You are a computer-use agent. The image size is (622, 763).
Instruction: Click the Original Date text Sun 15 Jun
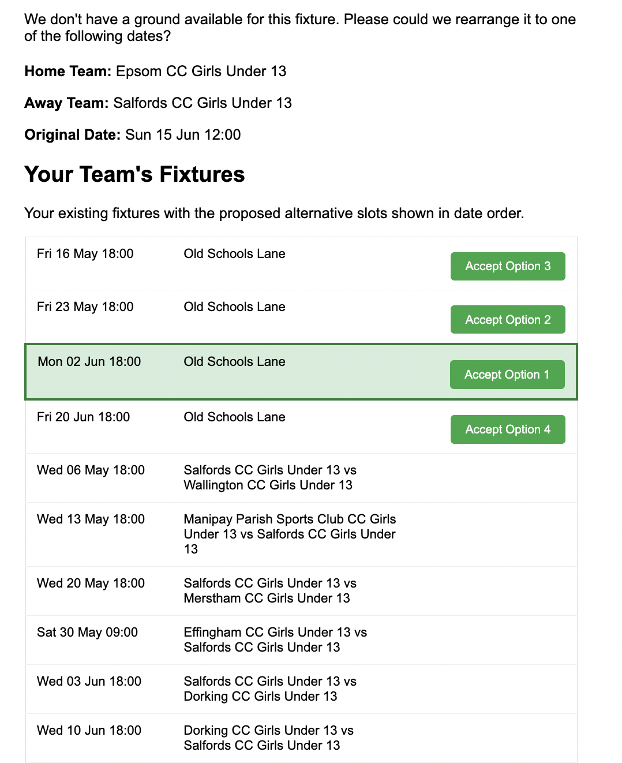pyautogui.click(x=183, y=134)
